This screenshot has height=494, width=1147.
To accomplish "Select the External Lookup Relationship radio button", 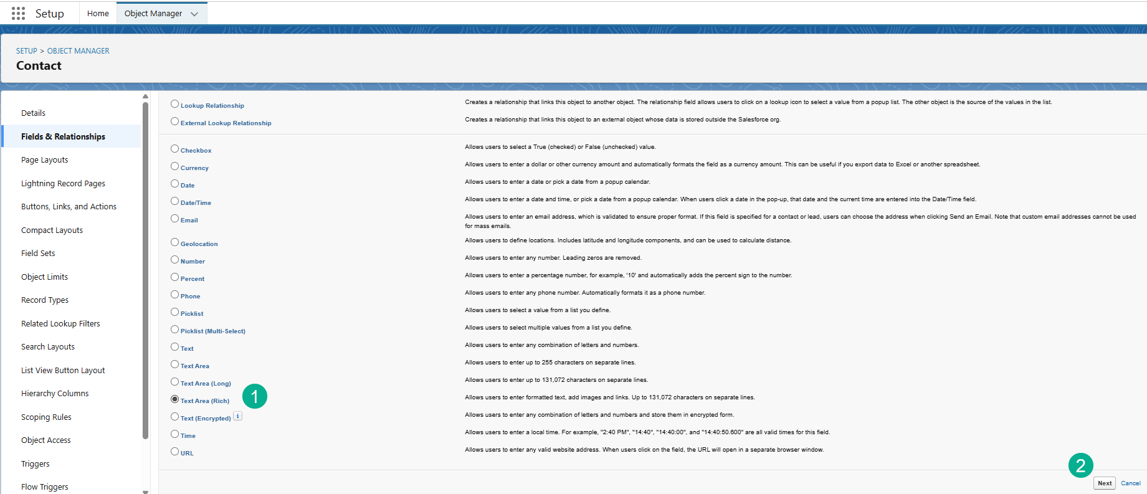I will tap(174, 121).
